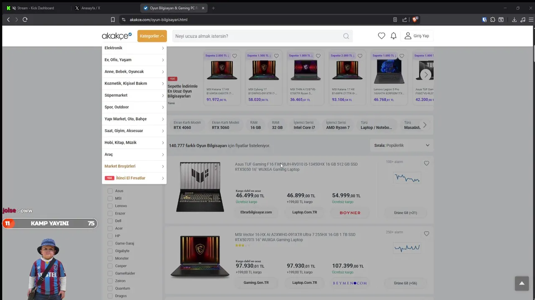This screenshot has height=300, width=535.
Task: Expand Elektronik category submenu
Action: coord(134,48)
